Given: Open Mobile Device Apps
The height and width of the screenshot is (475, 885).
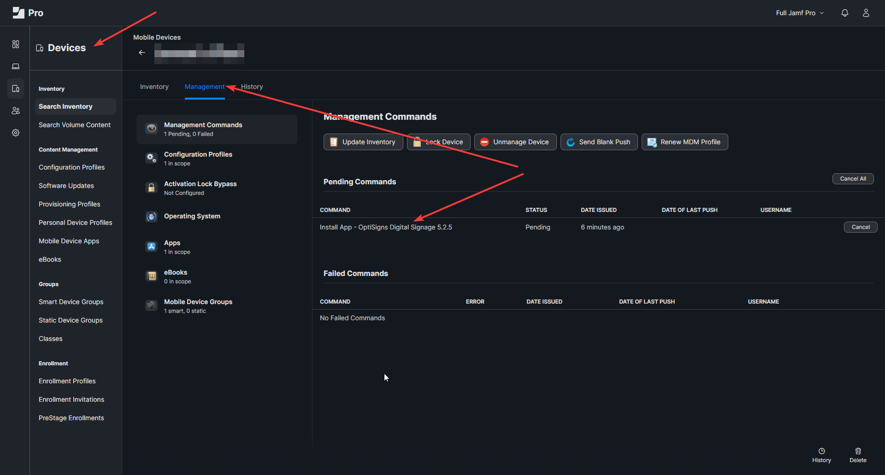Looking at the screenshot, I should 69,241.
